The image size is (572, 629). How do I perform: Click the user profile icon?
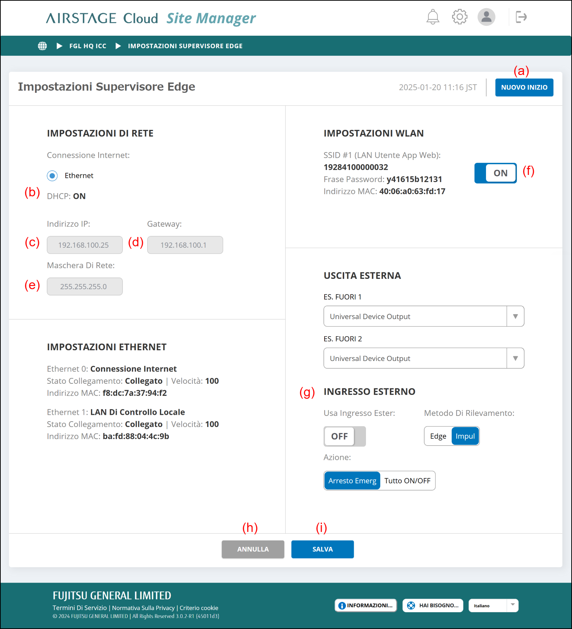click(x=486, y=16)
